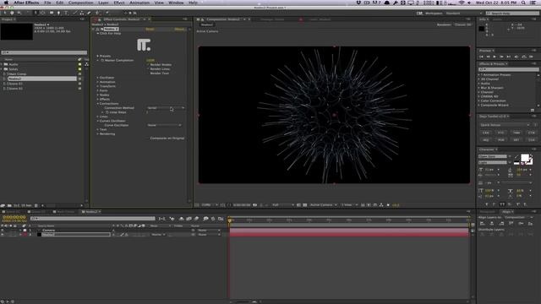Click the Effects & Presets search field
The width and height of the screenshot is (541, 304).
coord(508,69)
